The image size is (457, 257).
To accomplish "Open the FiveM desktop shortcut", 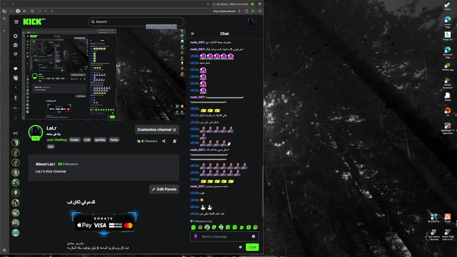I will click(x=447, y=218).
